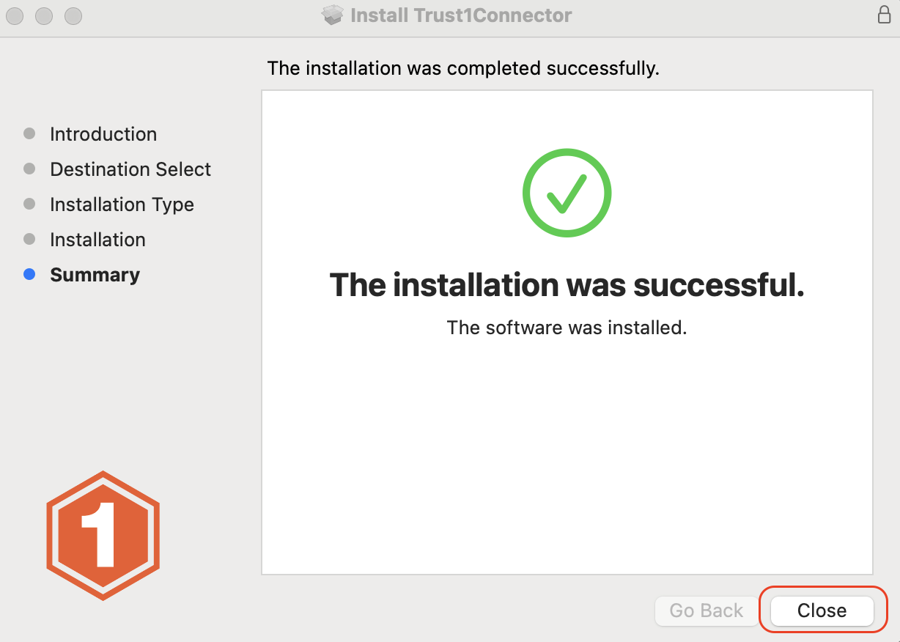Select the Installation step label
Viewport: 900px width, 642px height.
pos(97,240)
